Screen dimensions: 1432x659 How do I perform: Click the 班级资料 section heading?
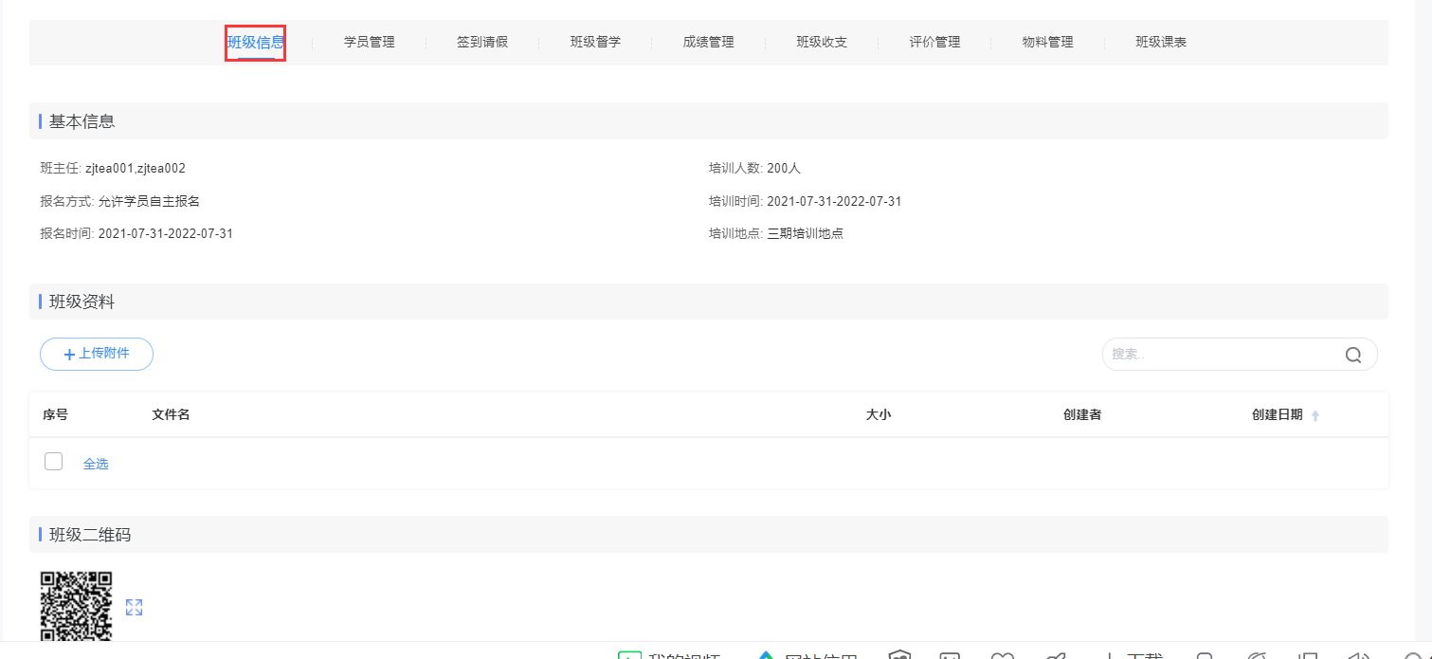tap(82, 302)
